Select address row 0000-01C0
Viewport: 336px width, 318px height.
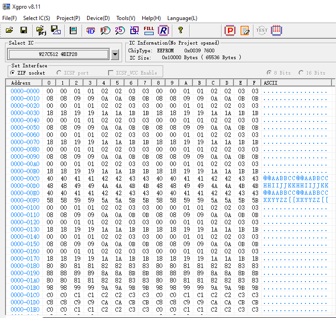coord(25,295)
